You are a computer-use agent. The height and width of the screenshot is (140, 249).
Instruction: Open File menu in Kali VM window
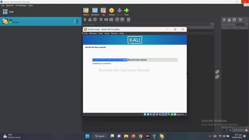click(x=86, y=33)
